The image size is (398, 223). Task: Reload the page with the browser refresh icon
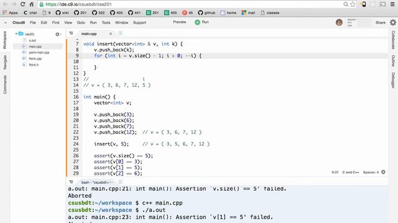tap(23, 4)
